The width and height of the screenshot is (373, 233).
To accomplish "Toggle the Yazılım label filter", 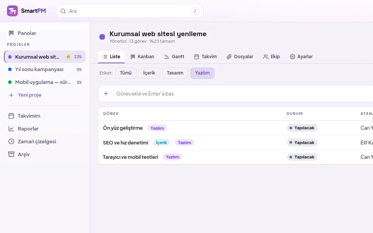I will (x=202, y=73).
